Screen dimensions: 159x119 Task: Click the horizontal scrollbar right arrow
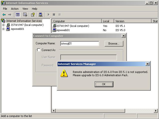pos(156,111)
